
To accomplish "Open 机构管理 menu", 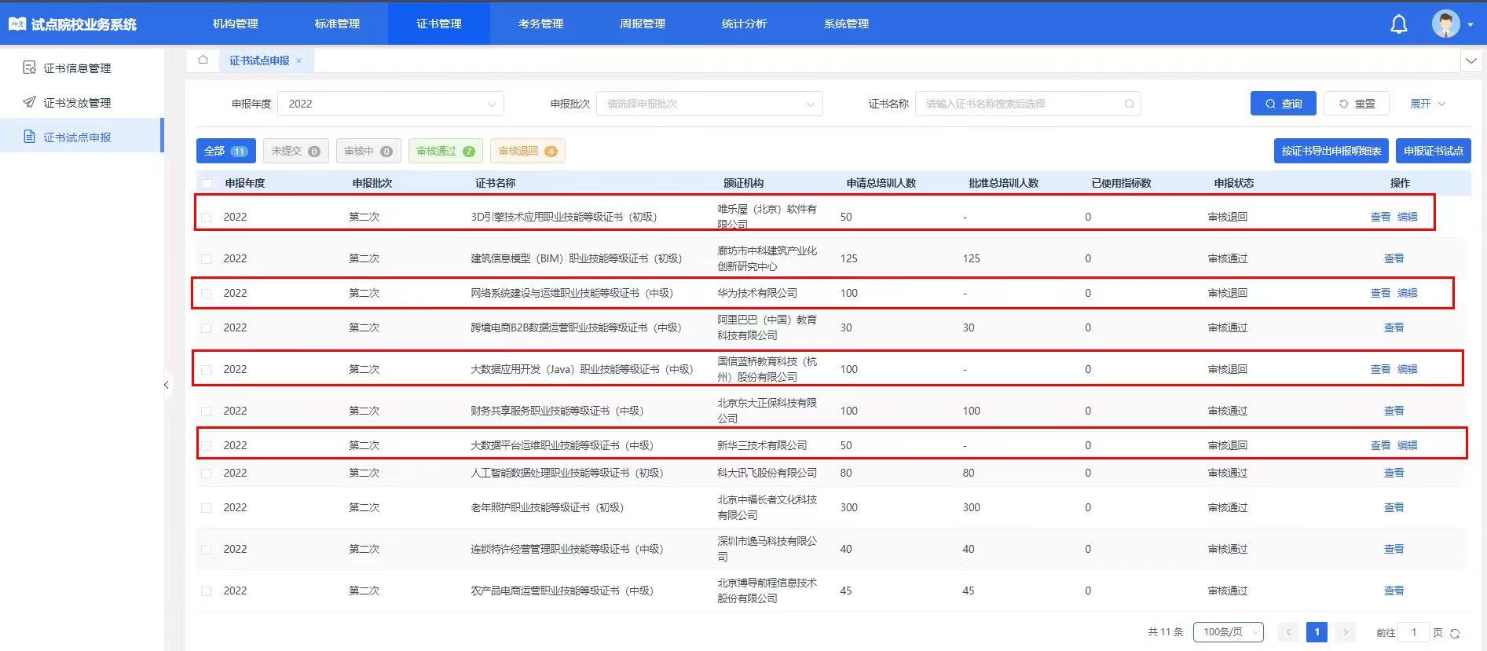I will point(236,24).
